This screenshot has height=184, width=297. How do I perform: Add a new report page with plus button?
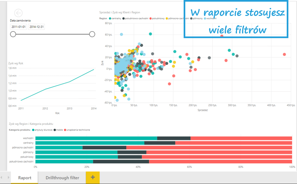pos(92,177)
